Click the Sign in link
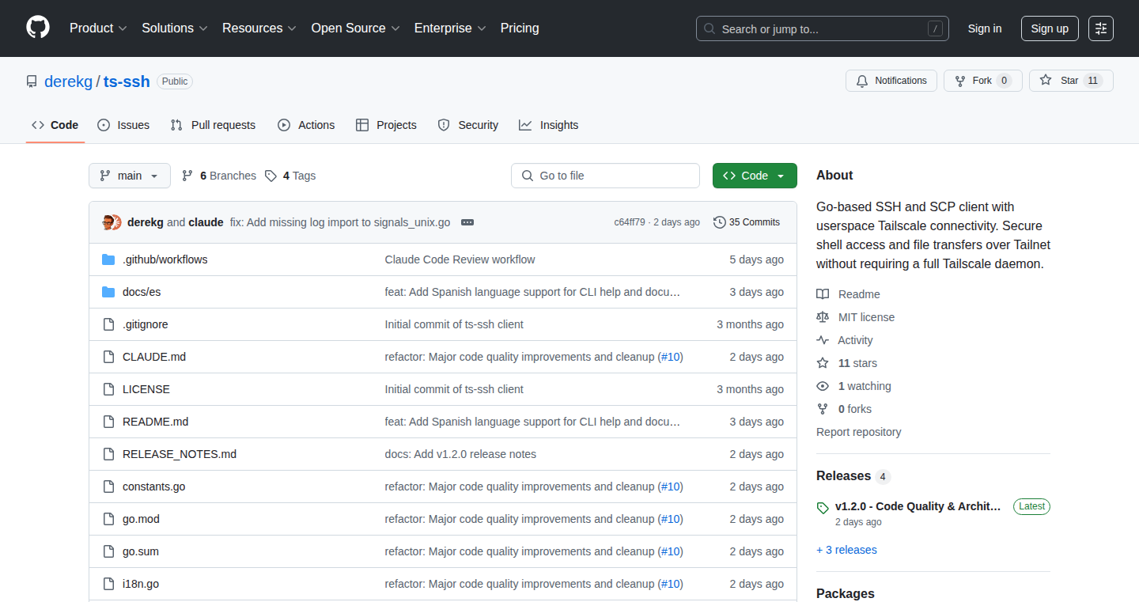This screenshot has height=602, width=1139. 985,28
